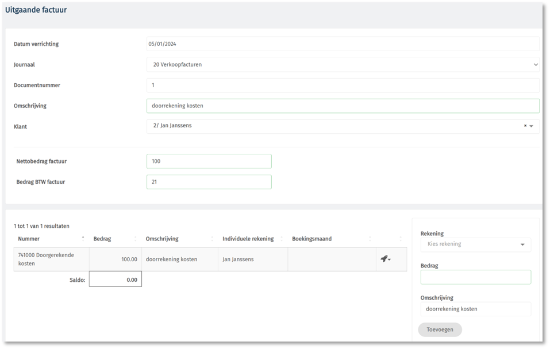
Task: Click the side panel Omschrijving field
Action: (476, 309)
